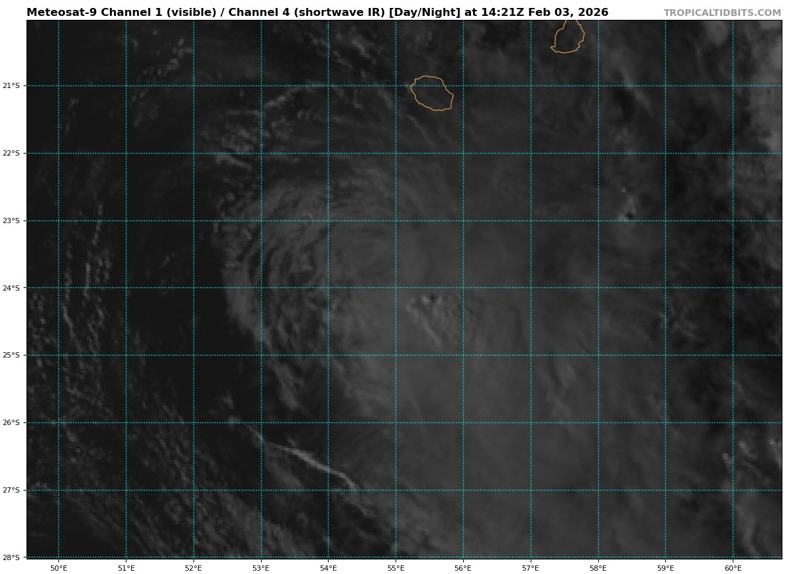Viewport: 795px width, 574px height.
Task: Select the 24°S latitude axis label
Action: point(11,288)
